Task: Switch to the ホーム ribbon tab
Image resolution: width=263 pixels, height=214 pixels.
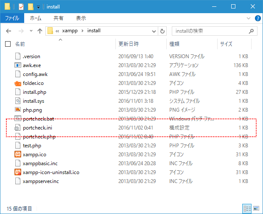Action: (x=36, y=18)
